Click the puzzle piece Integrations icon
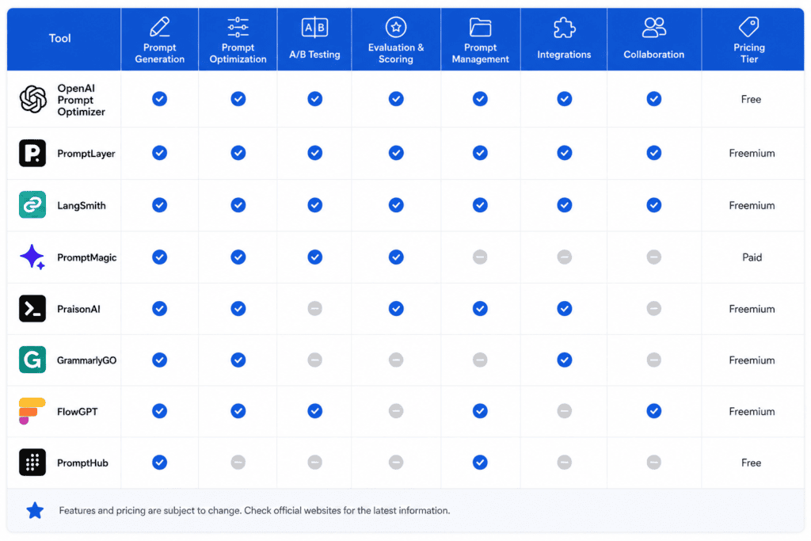The width and height of the screenshot is (811, 541). click(564, 28)
